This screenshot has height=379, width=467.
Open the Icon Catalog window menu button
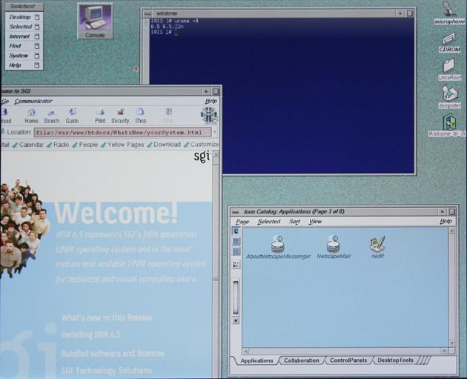point(235,212)
